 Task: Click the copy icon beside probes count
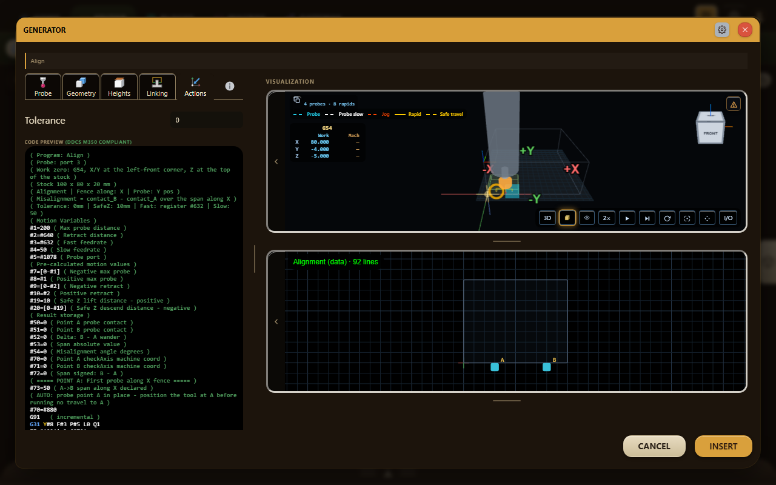(297, 100)
